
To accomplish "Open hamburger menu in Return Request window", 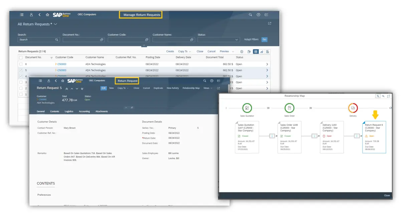I will coord(40,81).
